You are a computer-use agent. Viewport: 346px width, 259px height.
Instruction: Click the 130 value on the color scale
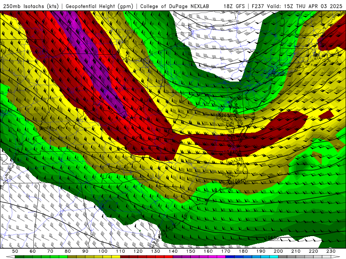(x=156, y=251)
